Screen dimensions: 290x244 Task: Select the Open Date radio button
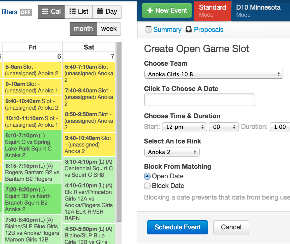148,176
